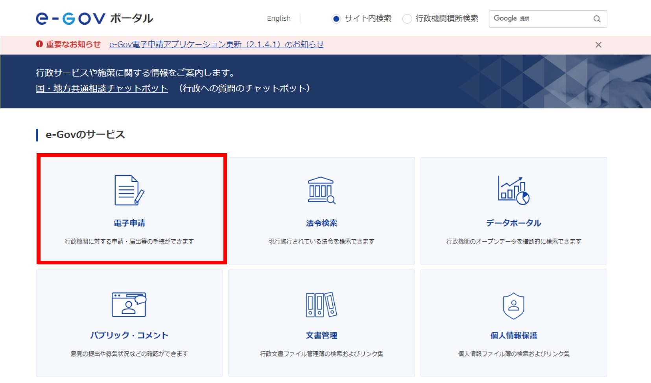Switch the site language to English
This screenshot has height=383, width=651.
[278, 18]
